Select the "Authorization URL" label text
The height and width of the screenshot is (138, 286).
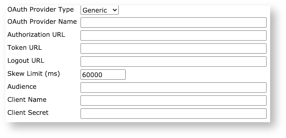pyautogui.click(x=36, y=35)
